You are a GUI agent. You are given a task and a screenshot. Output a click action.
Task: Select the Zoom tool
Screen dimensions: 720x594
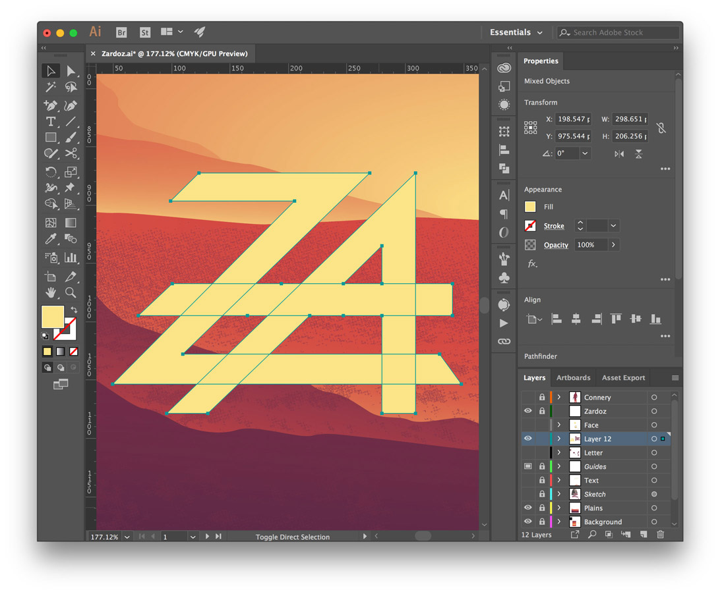click(71, 292)
